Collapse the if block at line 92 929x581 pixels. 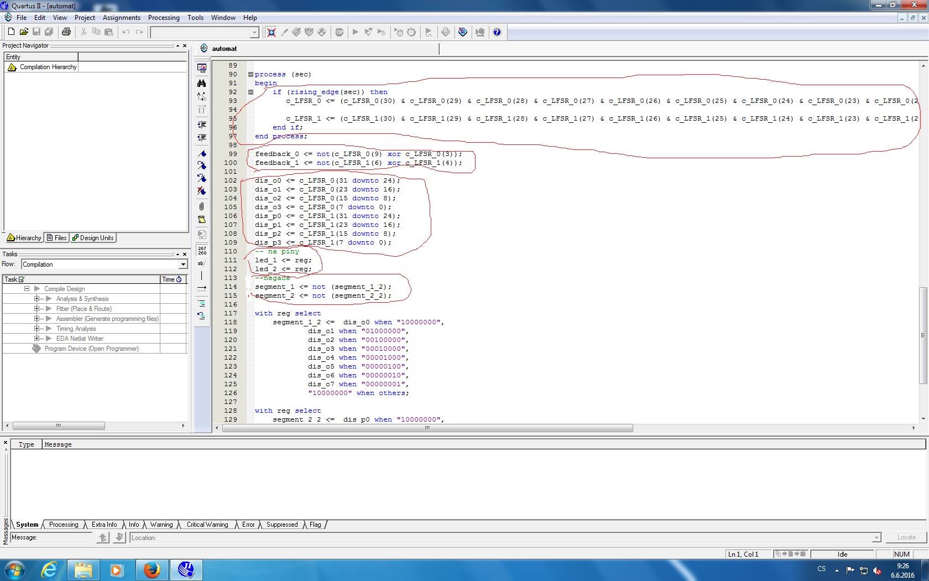[x=250, y=92]
